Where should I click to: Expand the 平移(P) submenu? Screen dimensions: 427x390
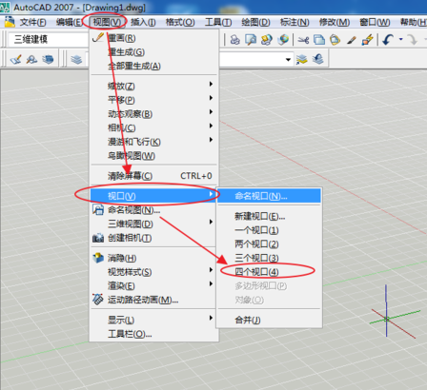point(154,100)
